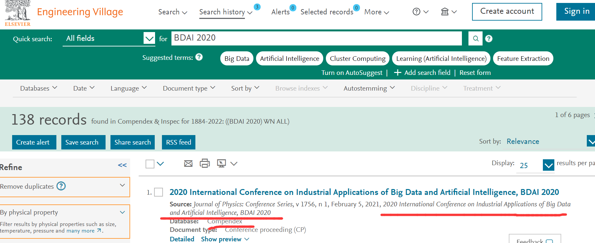Open select-all options arrow
This screenshot has width=595, height=243.
[x=160, y=164]
